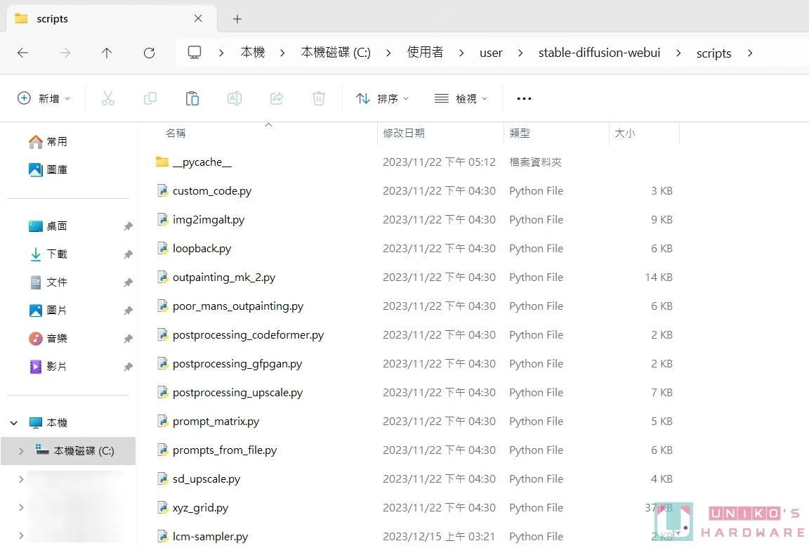The height and width of the screenshot is (548, 809).
Task: Click the Rename icon in toolbar
Action: click(x=234, y=98)
